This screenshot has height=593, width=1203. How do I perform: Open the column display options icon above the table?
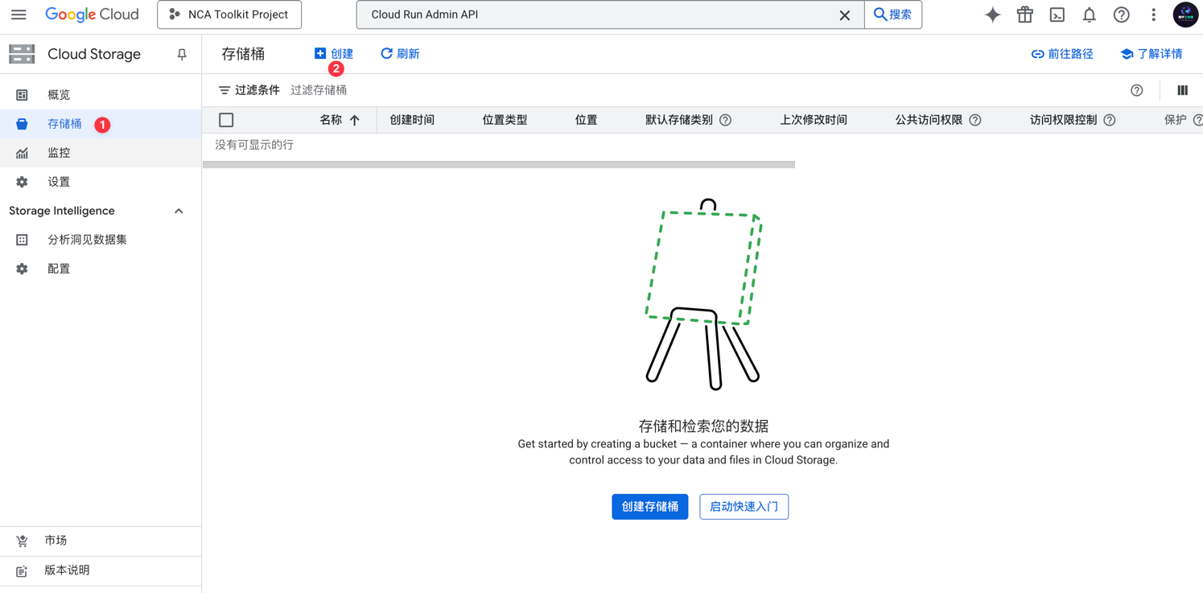(1182, 89)
